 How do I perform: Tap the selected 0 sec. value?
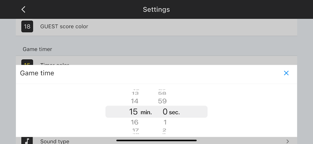165,112
